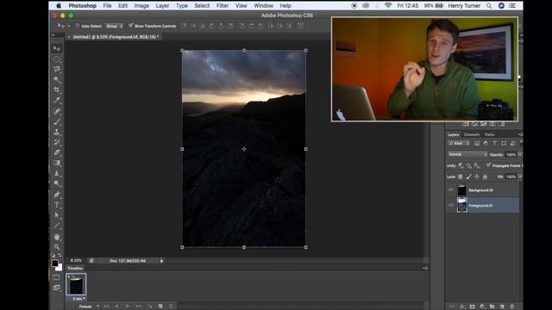
Task: Open the Normal blend mode dropdown
Action: click(x=467, y=154)
